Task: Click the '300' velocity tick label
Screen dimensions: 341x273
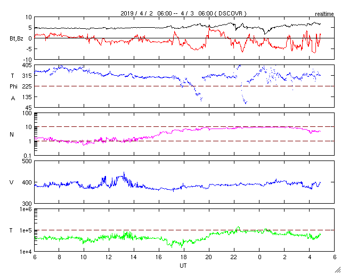Action: click(28, 204)
